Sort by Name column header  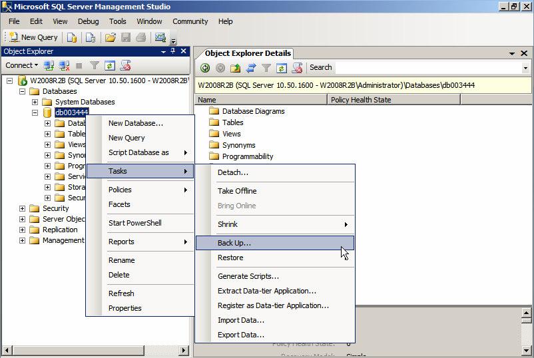point(261,100)
